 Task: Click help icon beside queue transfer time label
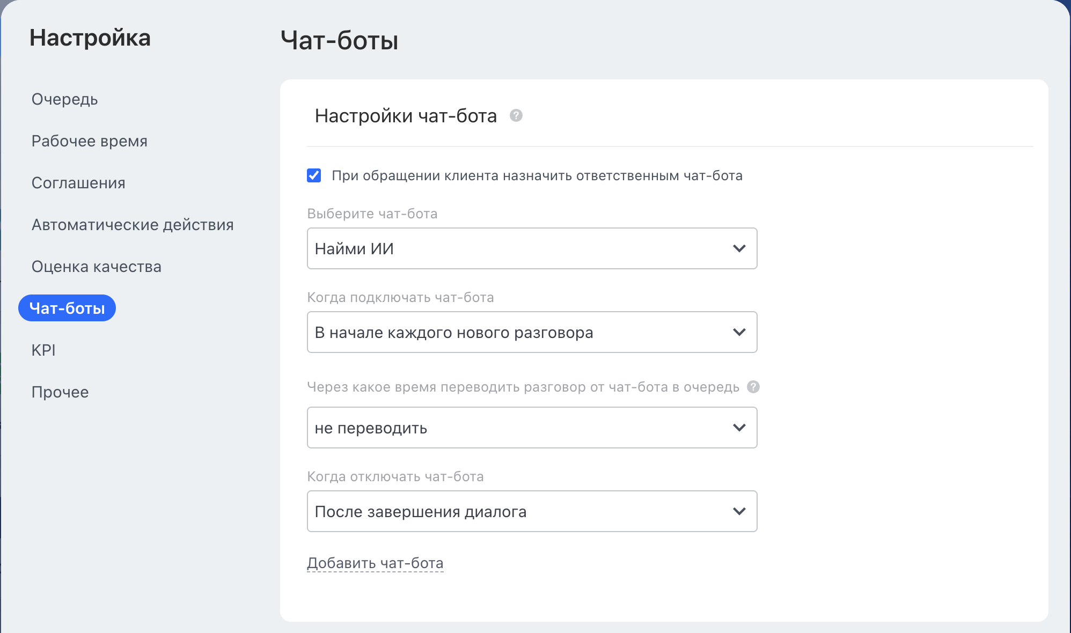pyautogui.click(x=753, y=387)
